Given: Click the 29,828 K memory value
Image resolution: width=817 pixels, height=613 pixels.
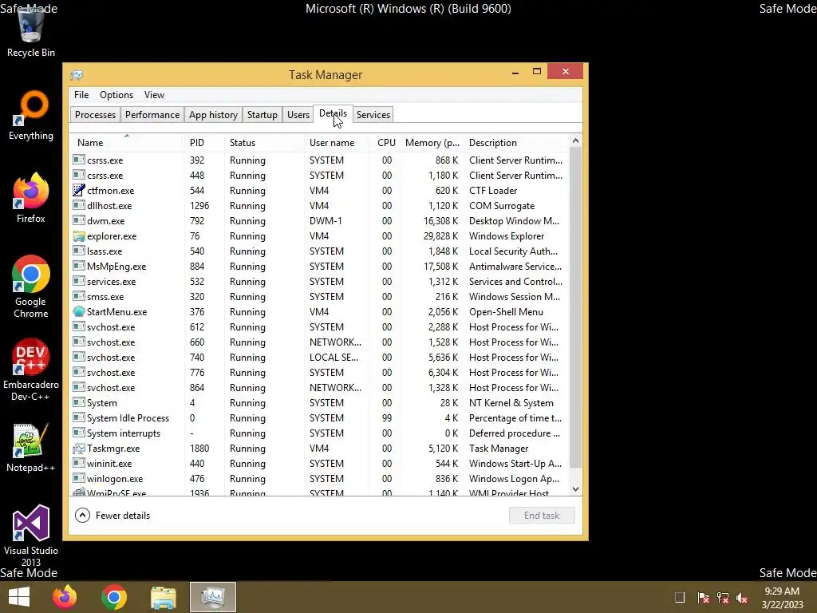Looking at the screenshot, I should pos(440,236).
